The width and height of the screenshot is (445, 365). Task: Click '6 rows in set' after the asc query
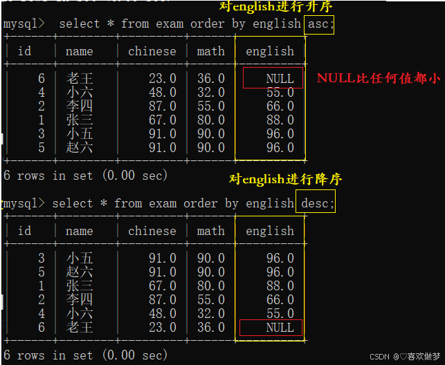pos(48,176)
